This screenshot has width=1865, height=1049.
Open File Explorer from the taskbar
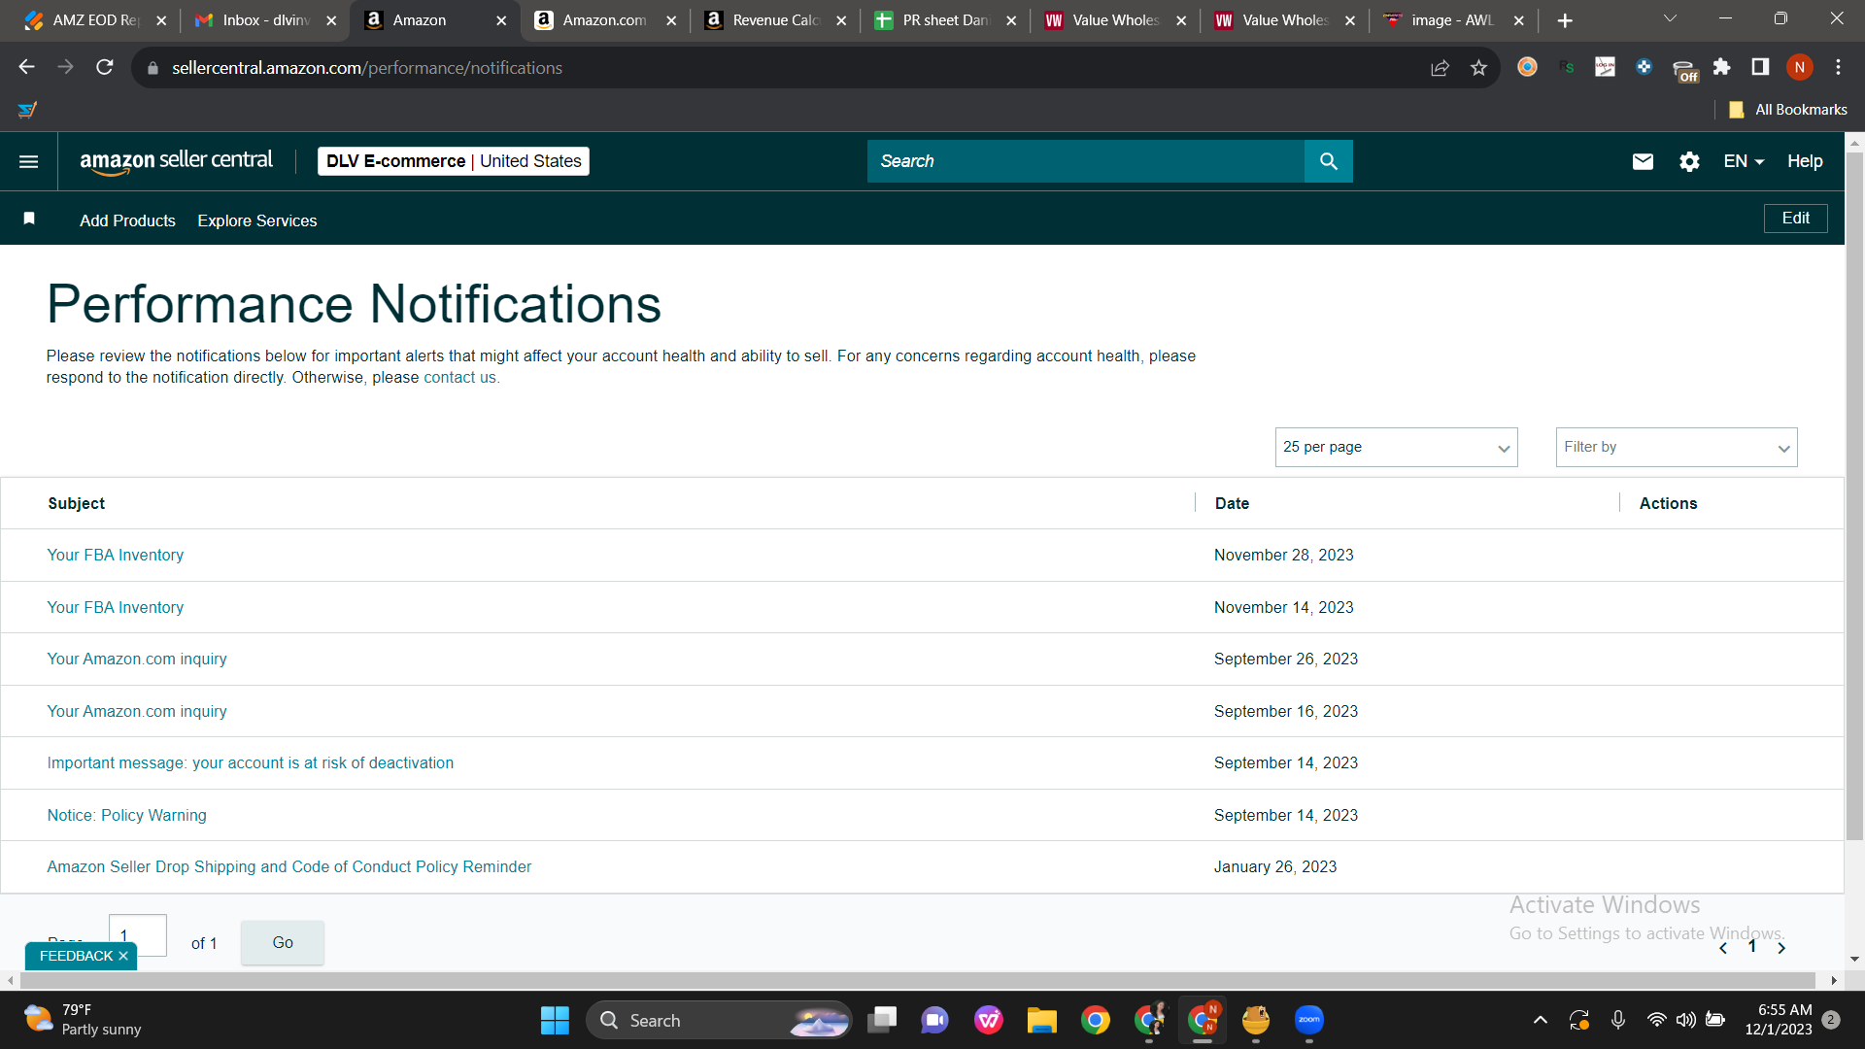coord(1042,1020)
